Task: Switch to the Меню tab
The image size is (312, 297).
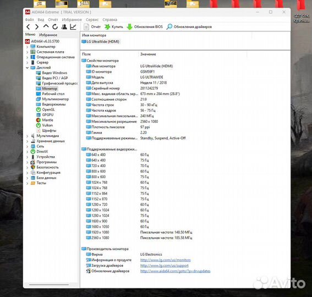Action: point(30,35)
